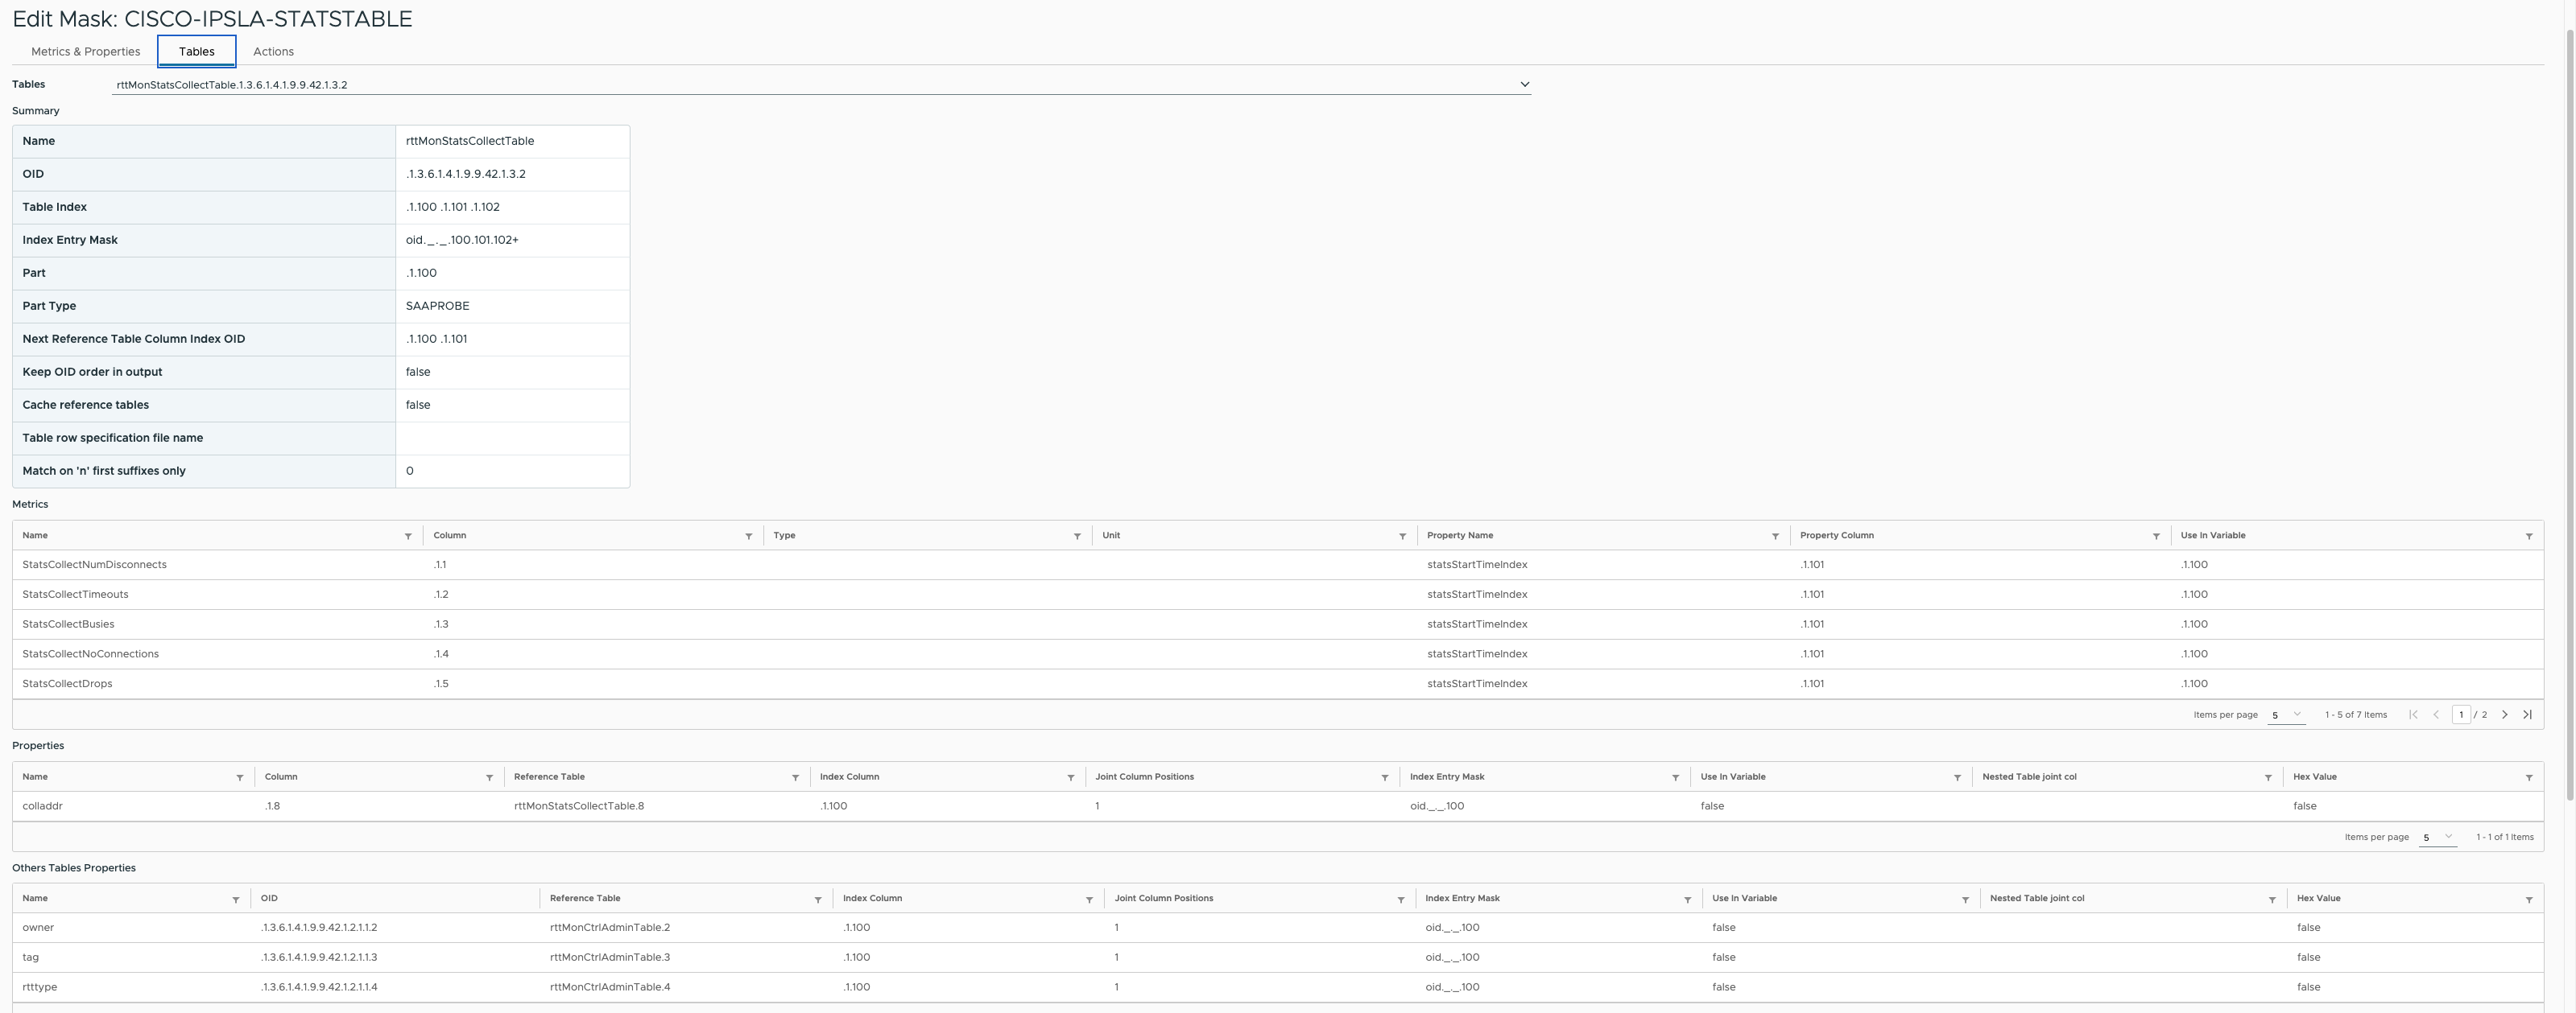Filter Others Tables Properties Hex Value column
This screenshot has height=1013, width=2576.
point(2529,900)
